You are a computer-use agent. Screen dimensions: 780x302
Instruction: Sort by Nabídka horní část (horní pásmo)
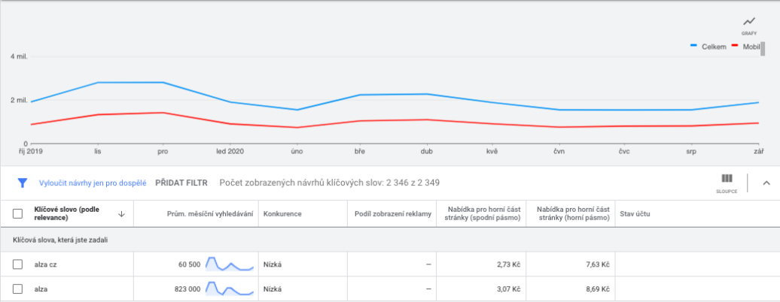[573, 214]
